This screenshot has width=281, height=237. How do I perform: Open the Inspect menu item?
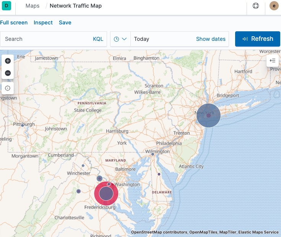click(x=43, y=23)
